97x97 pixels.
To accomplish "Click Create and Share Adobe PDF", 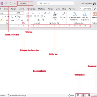I will pos(74,16).
